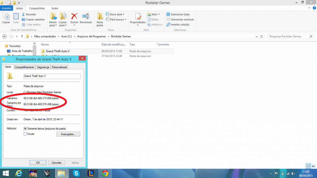Click search magnifier icon

point(311,36)
